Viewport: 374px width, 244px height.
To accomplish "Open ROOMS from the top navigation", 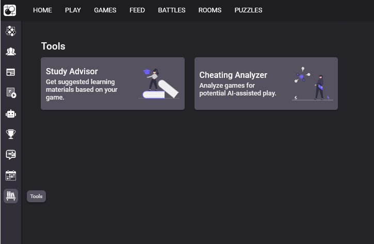I will pos(209,10).
